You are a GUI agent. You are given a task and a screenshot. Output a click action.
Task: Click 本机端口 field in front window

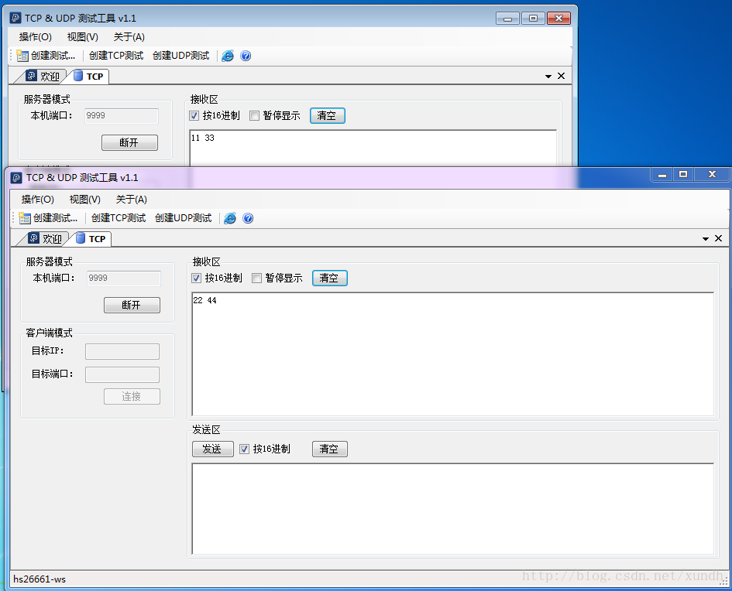click(124, 278)
